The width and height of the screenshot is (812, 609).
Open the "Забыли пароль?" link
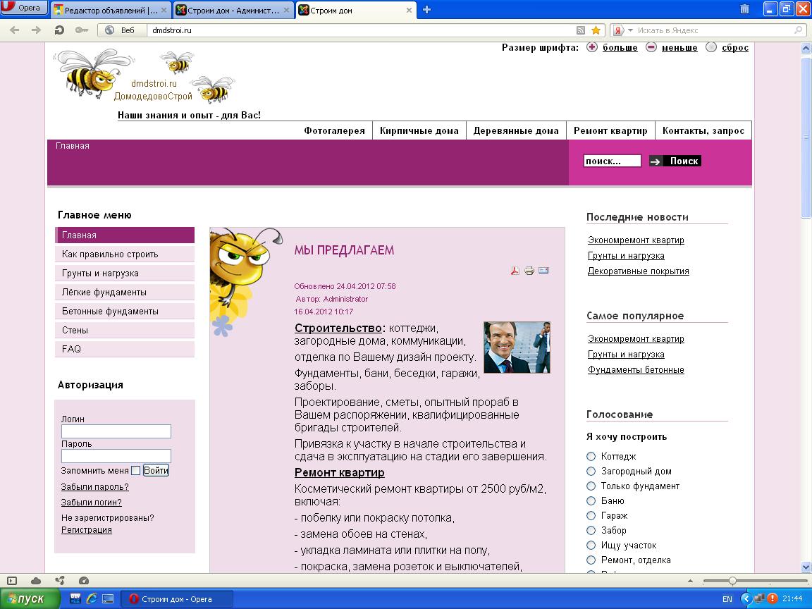point(94,487)
